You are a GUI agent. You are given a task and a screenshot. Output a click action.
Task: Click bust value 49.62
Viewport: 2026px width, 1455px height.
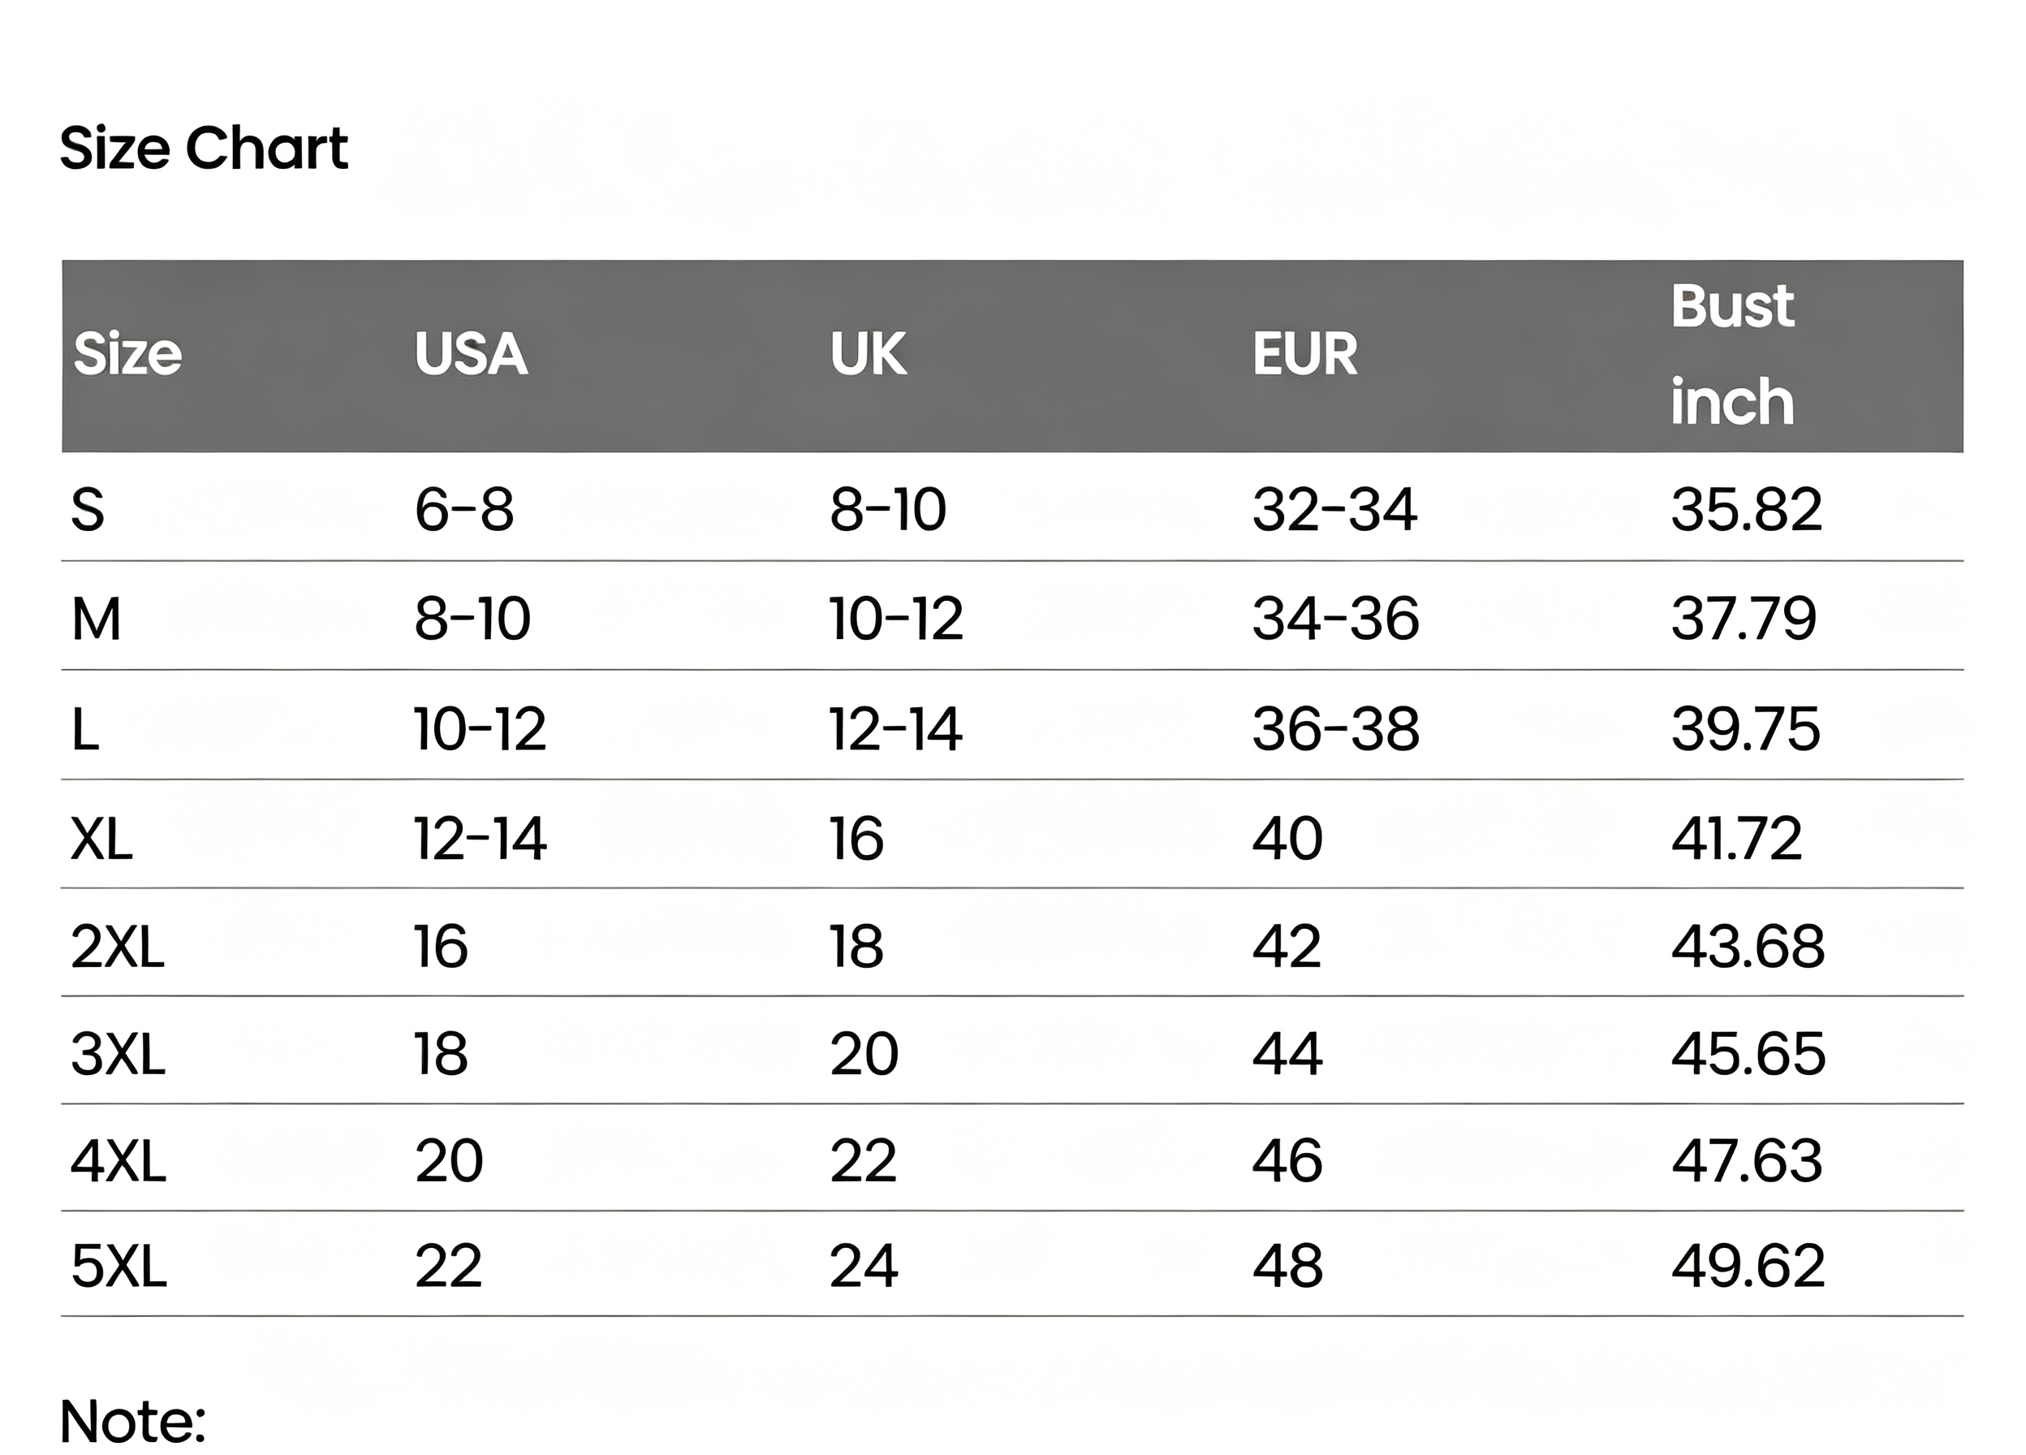click(1748, 1267)
